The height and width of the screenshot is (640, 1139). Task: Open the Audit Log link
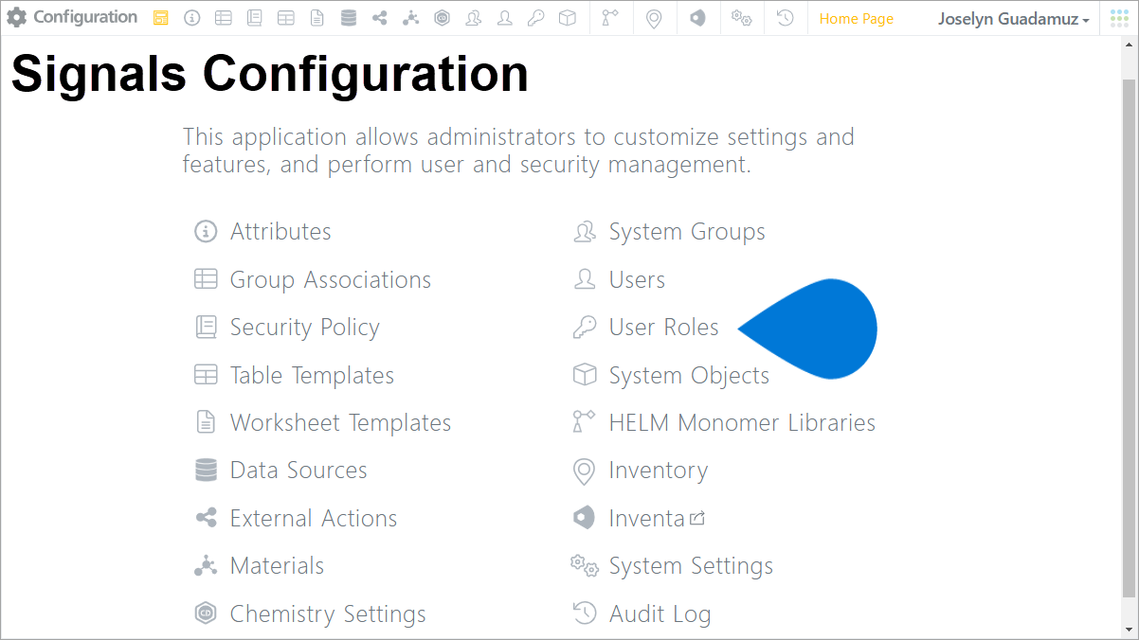[660, 614]
